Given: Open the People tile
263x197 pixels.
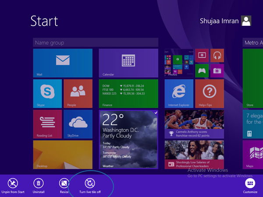Looking at the screenshot, I should tap(78, 94).
